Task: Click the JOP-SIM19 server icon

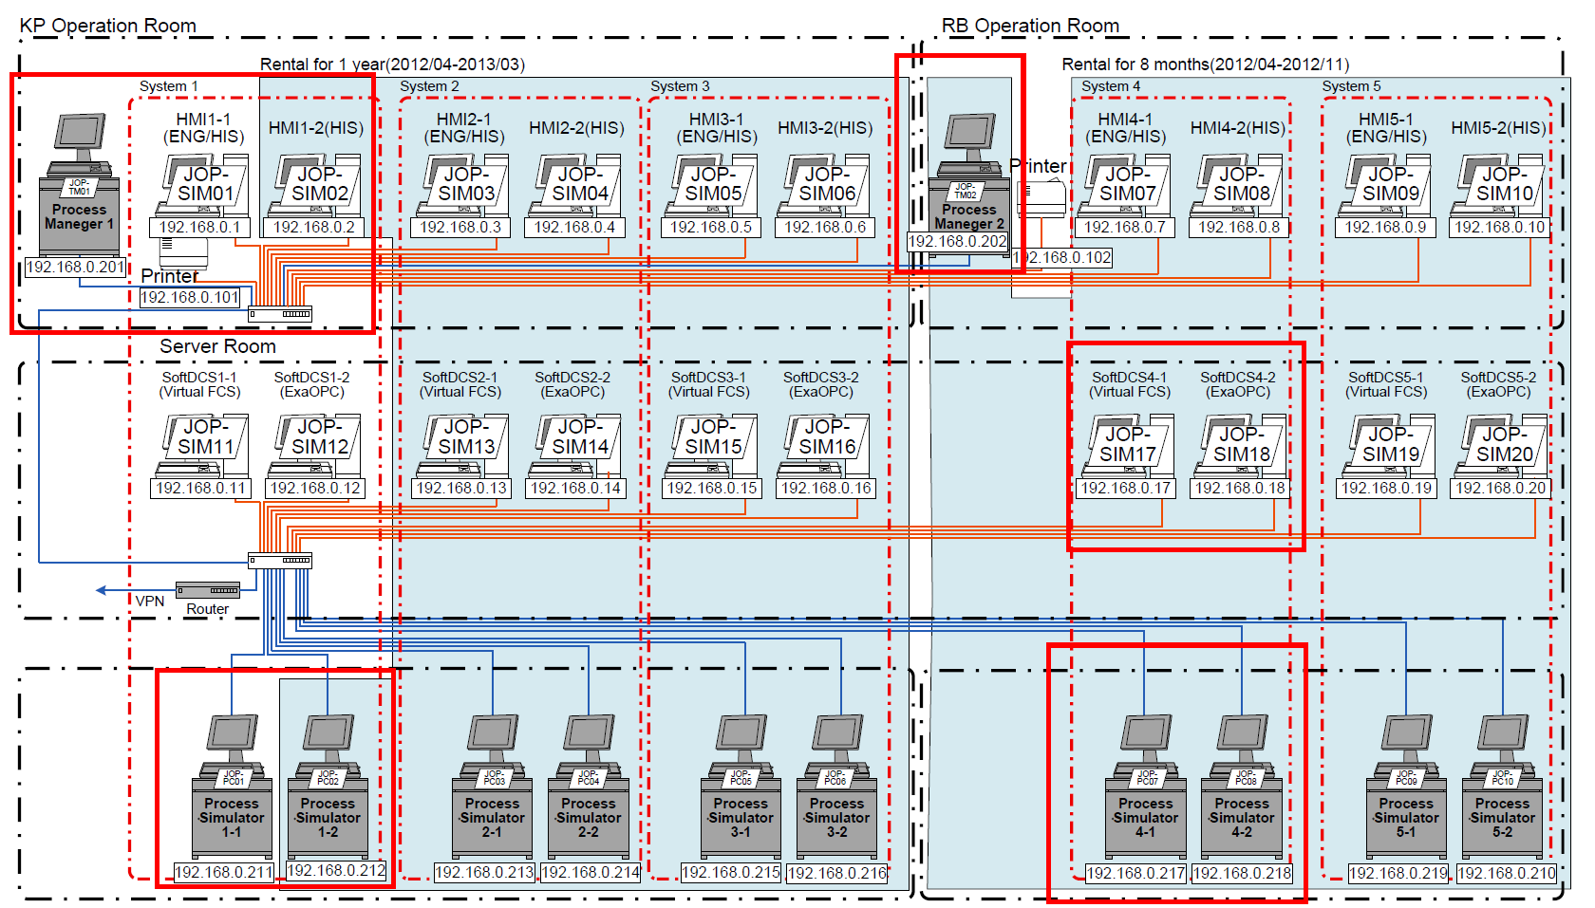Action: 1387,445
